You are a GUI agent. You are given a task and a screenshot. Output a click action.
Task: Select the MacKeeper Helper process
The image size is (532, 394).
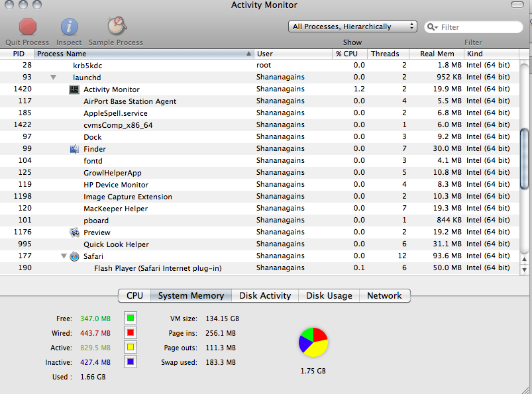(260, 208)
